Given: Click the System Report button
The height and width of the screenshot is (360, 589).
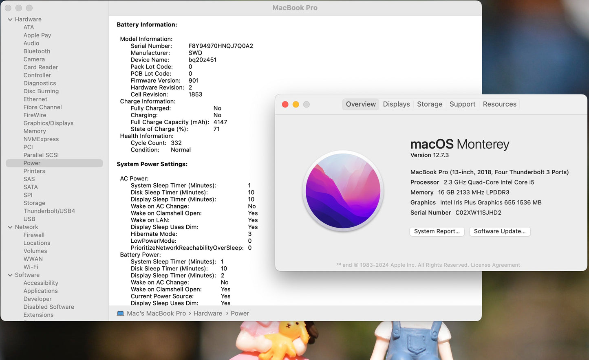Looking at the screenshot, I should coord(437,231).
